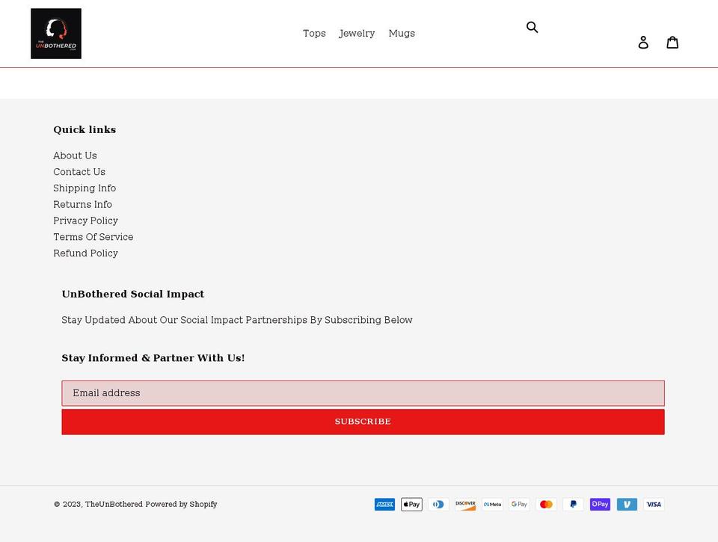Select the Quick links heading
Screen dimensions: 718x542
85,129
